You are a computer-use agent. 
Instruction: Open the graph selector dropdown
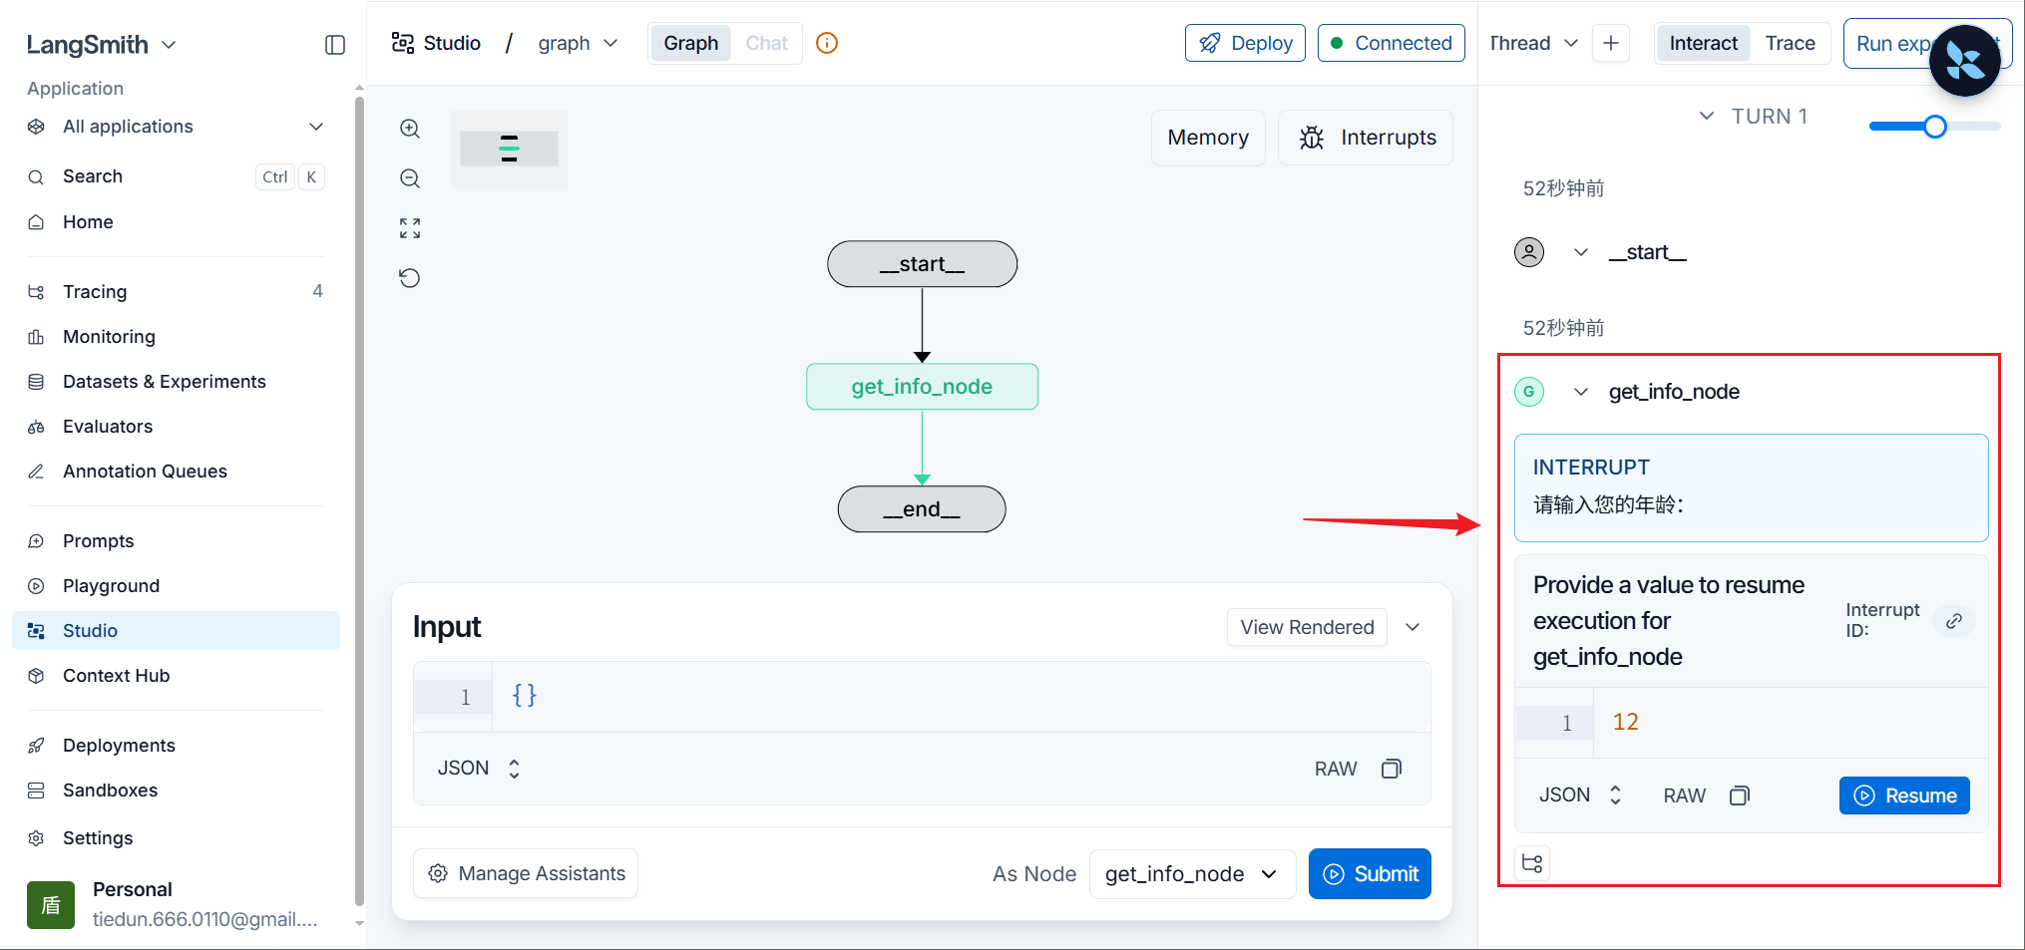click(x=579, y=43)
